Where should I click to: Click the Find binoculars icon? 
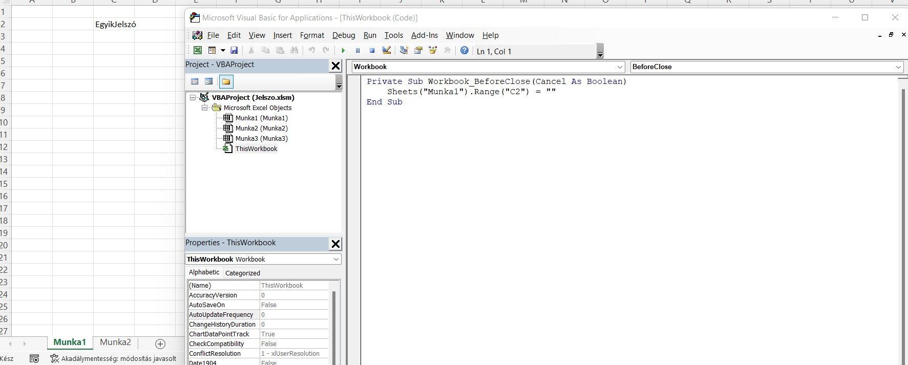coord(294,50)
